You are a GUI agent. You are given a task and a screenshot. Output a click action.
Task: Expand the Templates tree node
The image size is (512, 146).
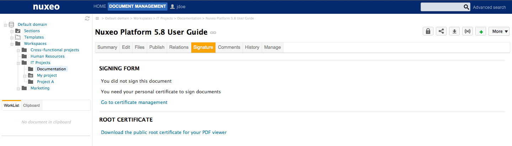12,37
